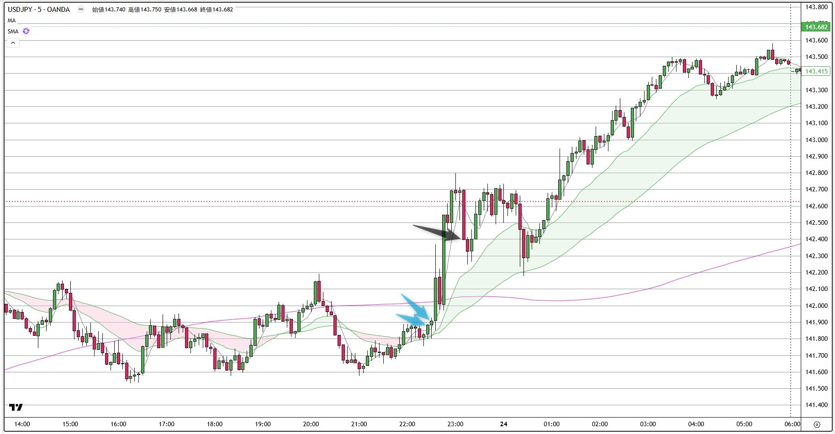835x434 pixels.
Task: Click the USDJPY · 5 · OANDA symbol title
Action: click(x=39, y=9)
